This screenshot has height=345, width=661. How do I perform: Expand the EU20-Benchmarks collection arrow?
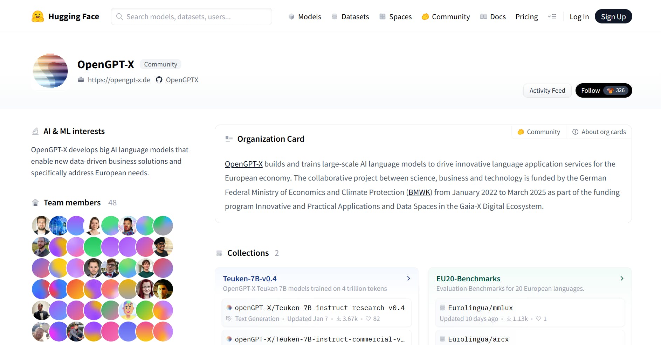coord(622,279)
